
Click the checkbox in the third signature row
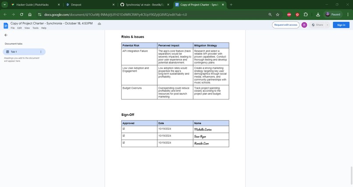(x=124, y=143)
